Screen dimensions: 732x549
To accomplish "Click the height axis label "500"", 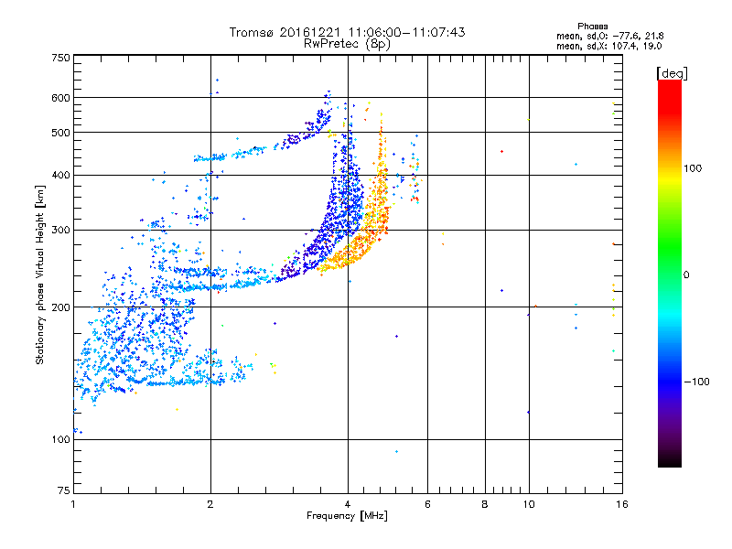I will point(60,133).
